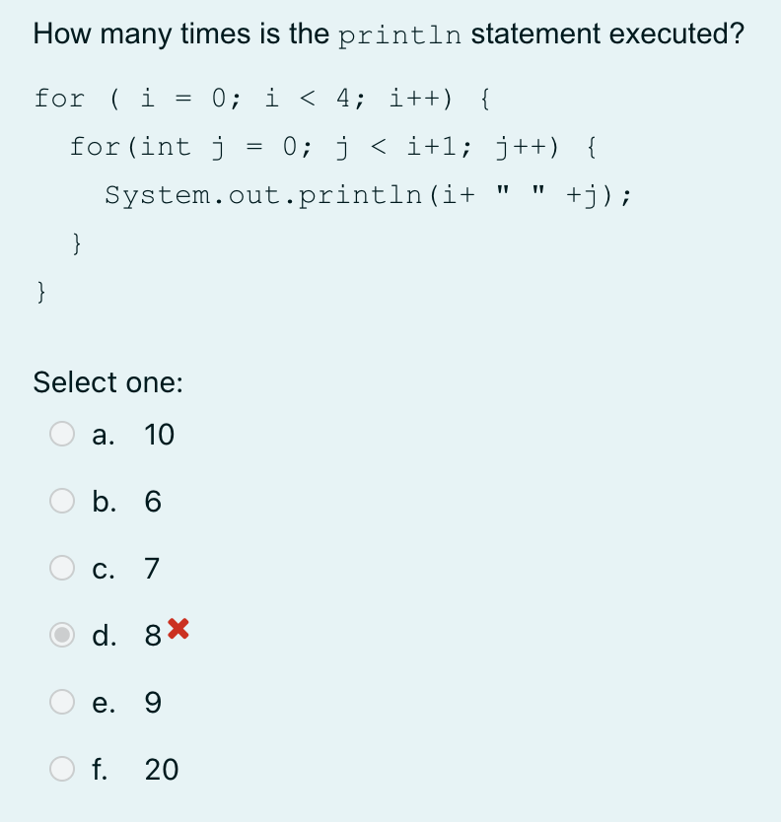Click the closing brace of the code block
Viewport: 781px width, 822px height.
point(39,291)
